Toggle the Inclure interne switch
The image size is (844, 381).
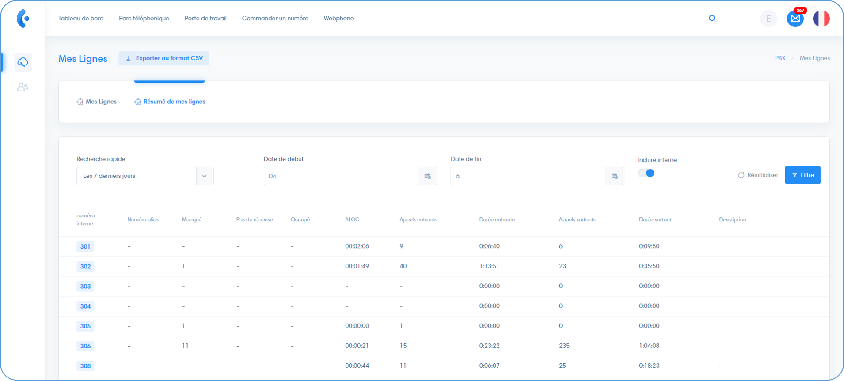646,173
